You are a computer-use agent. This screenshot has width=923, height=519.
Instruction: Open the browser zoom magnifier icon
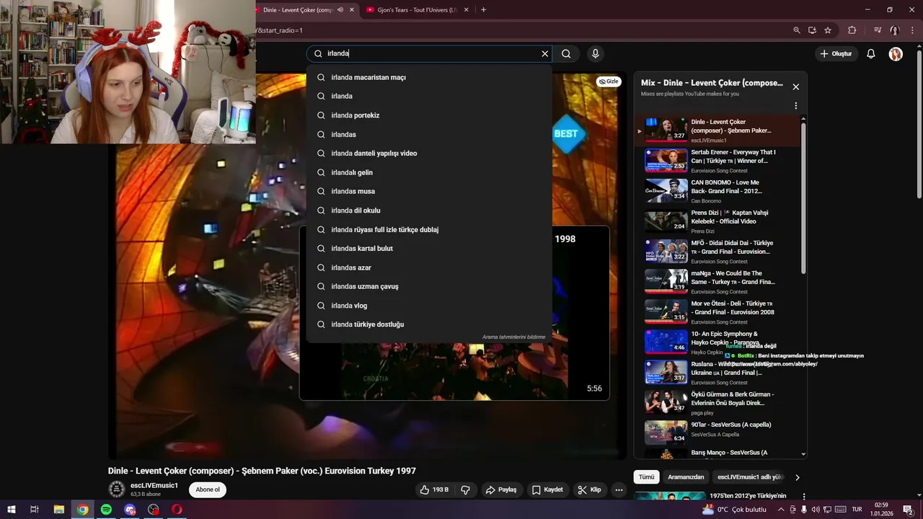[796, 30]
